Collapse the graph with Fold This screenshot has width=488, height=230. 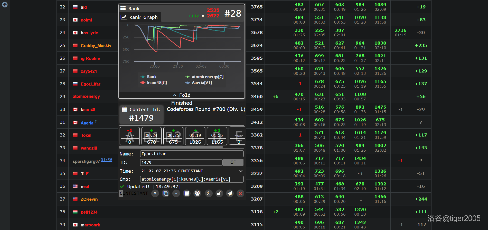pyautogui.click(x=182, y=95)
